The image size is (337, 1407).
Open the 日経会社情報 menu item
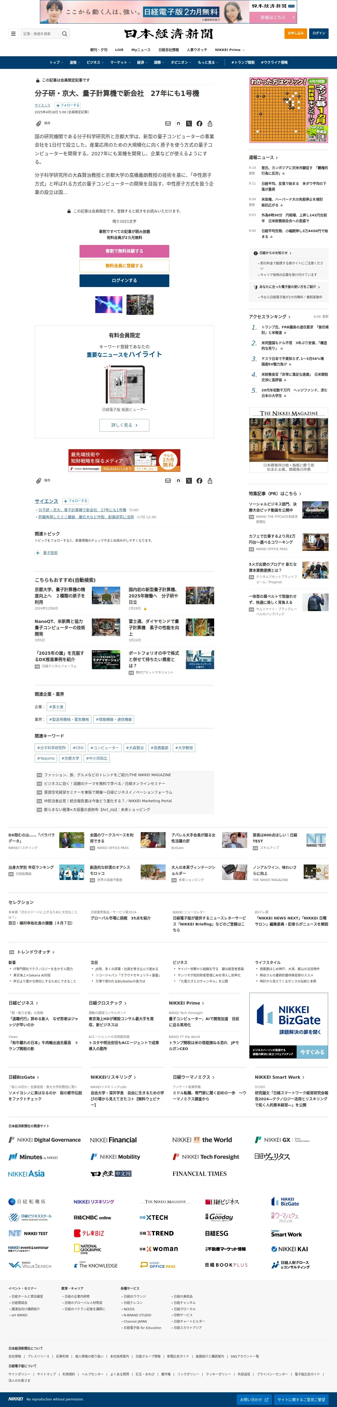coord(168,50)
